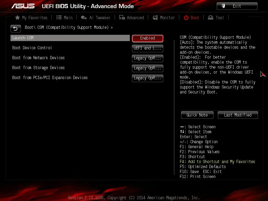
Task: Click the version copyright text at bottom
Action: 134,198
